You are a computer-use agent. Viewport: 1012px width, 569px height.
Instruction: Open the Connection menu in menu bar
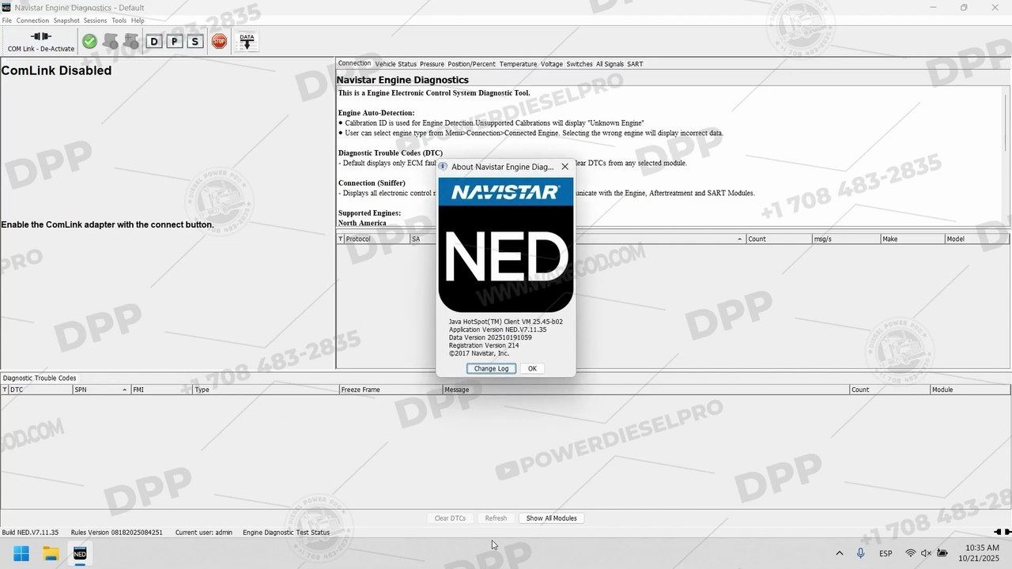point(32,21)
